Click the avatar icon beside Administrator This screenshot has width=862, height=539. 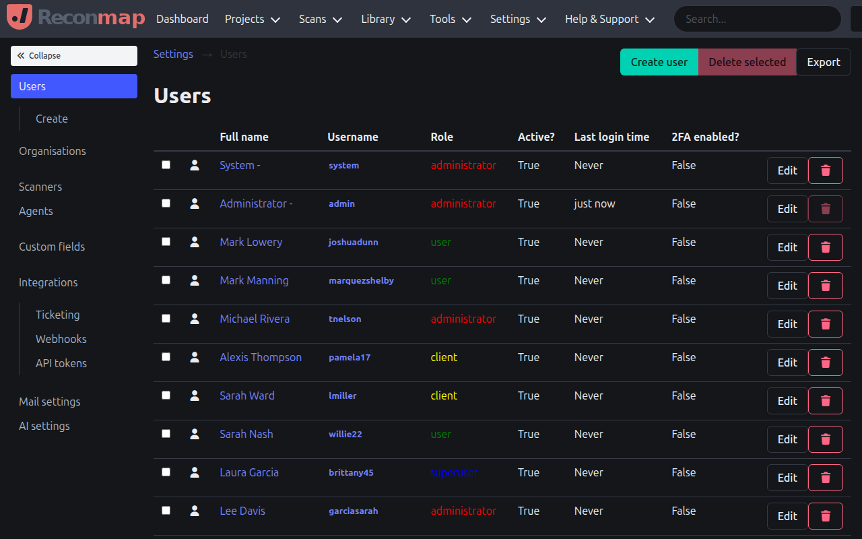pos(195,203)
